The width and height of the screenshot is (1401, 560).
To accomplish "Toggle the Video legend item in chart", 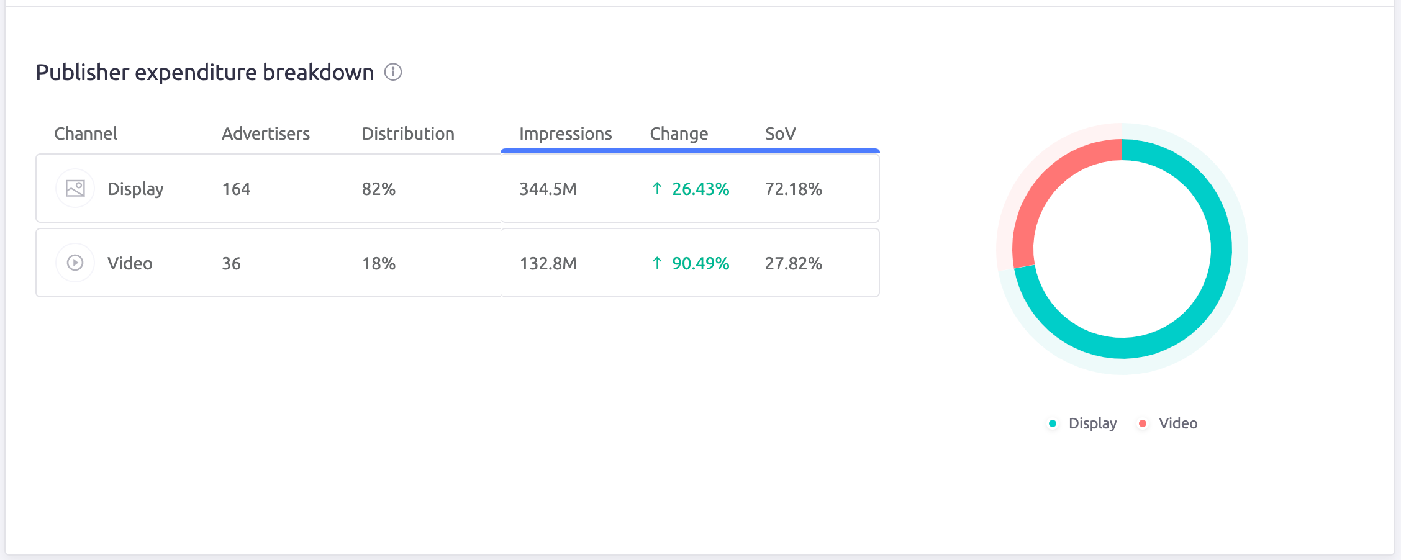I will (x=1167, y=423).
